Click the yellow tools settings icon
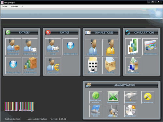Viewport: 163px width, 122px height. (148, 97)
